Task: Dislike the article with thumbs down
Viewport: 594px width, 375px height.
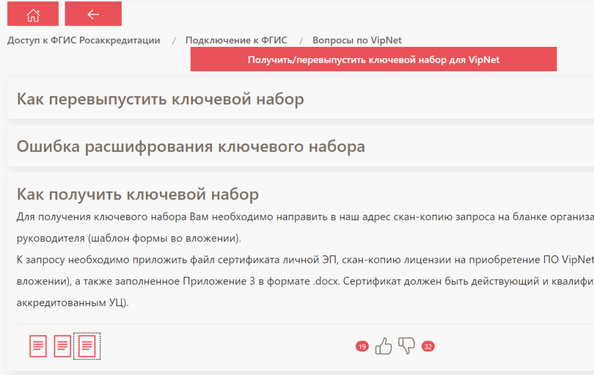Action: 407,346
